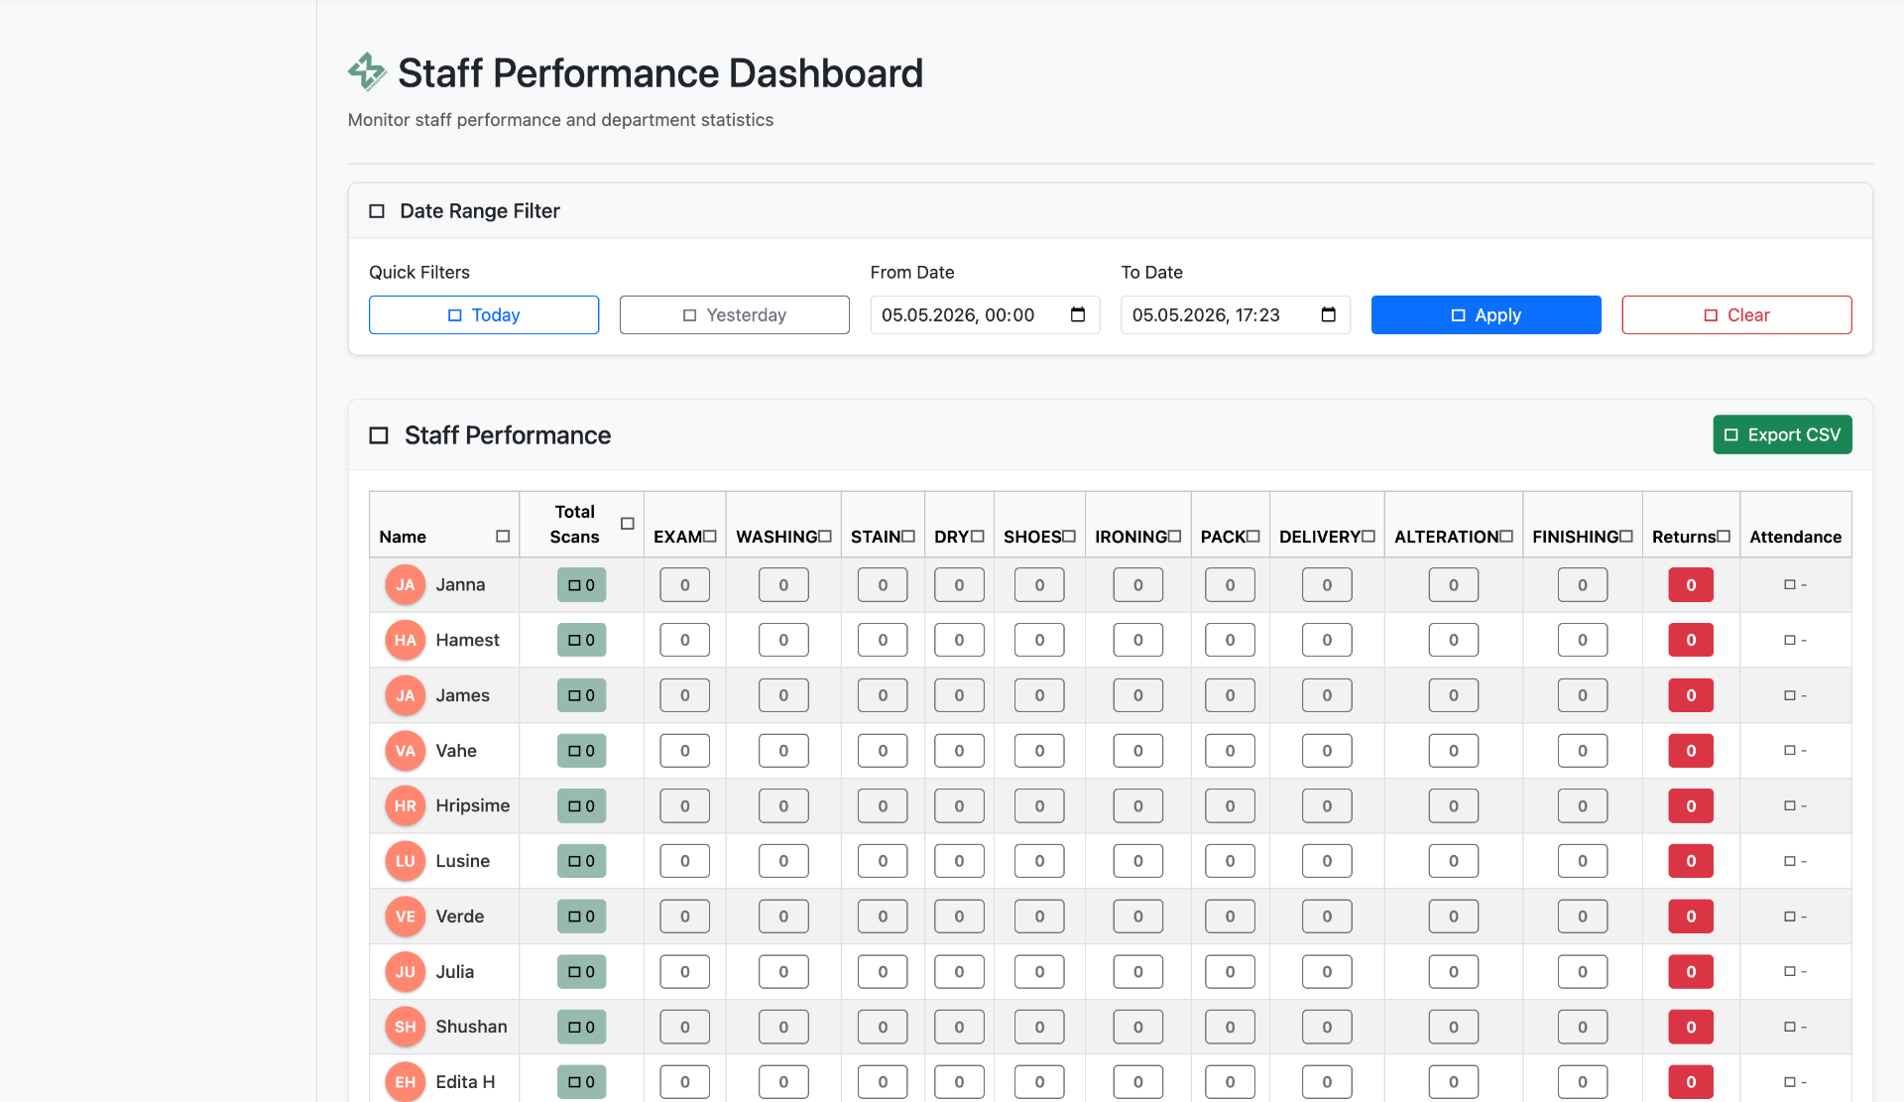Viewport: 1904px width, 1102px height.
Task: Click Hamest's red Returns badge
Action: coord(1691,641)
